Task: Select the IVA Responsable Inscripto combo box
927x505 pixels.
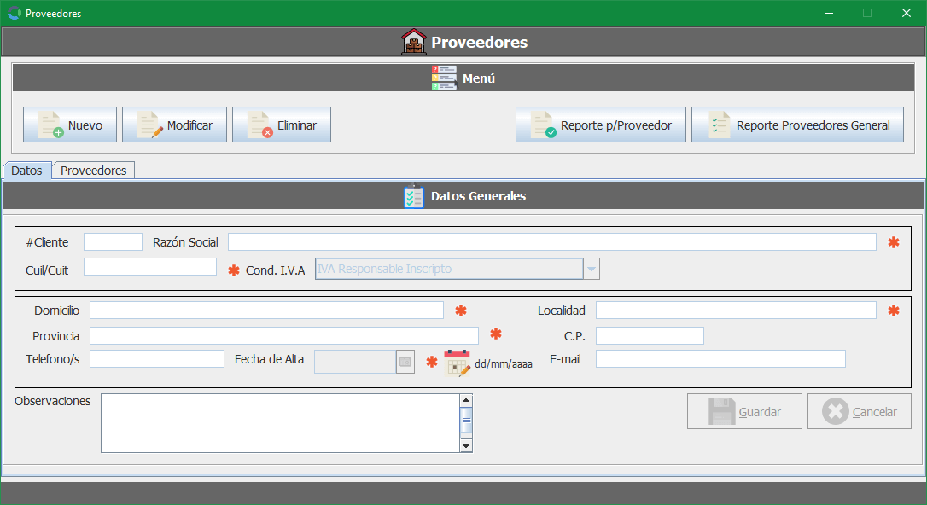Action: (448, 269)
